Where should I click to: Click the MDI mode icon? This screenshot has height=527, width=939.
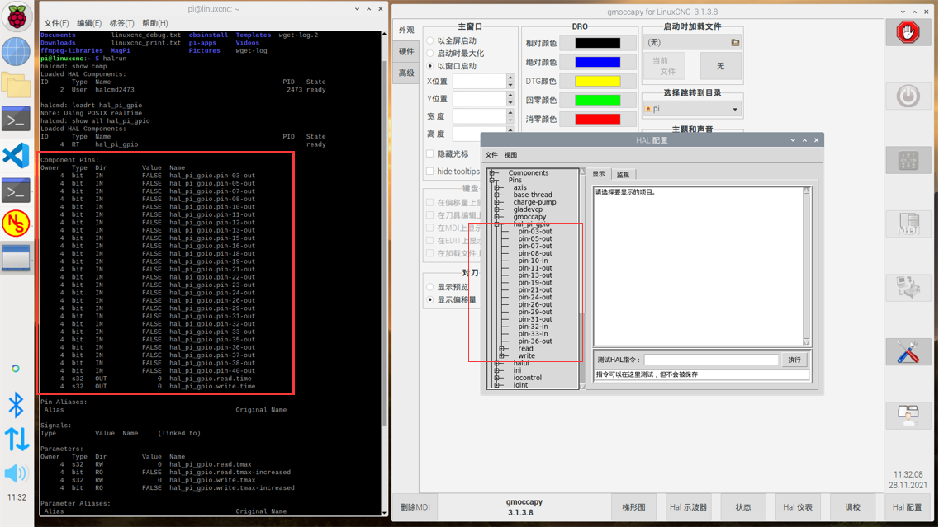coord(908,224)
